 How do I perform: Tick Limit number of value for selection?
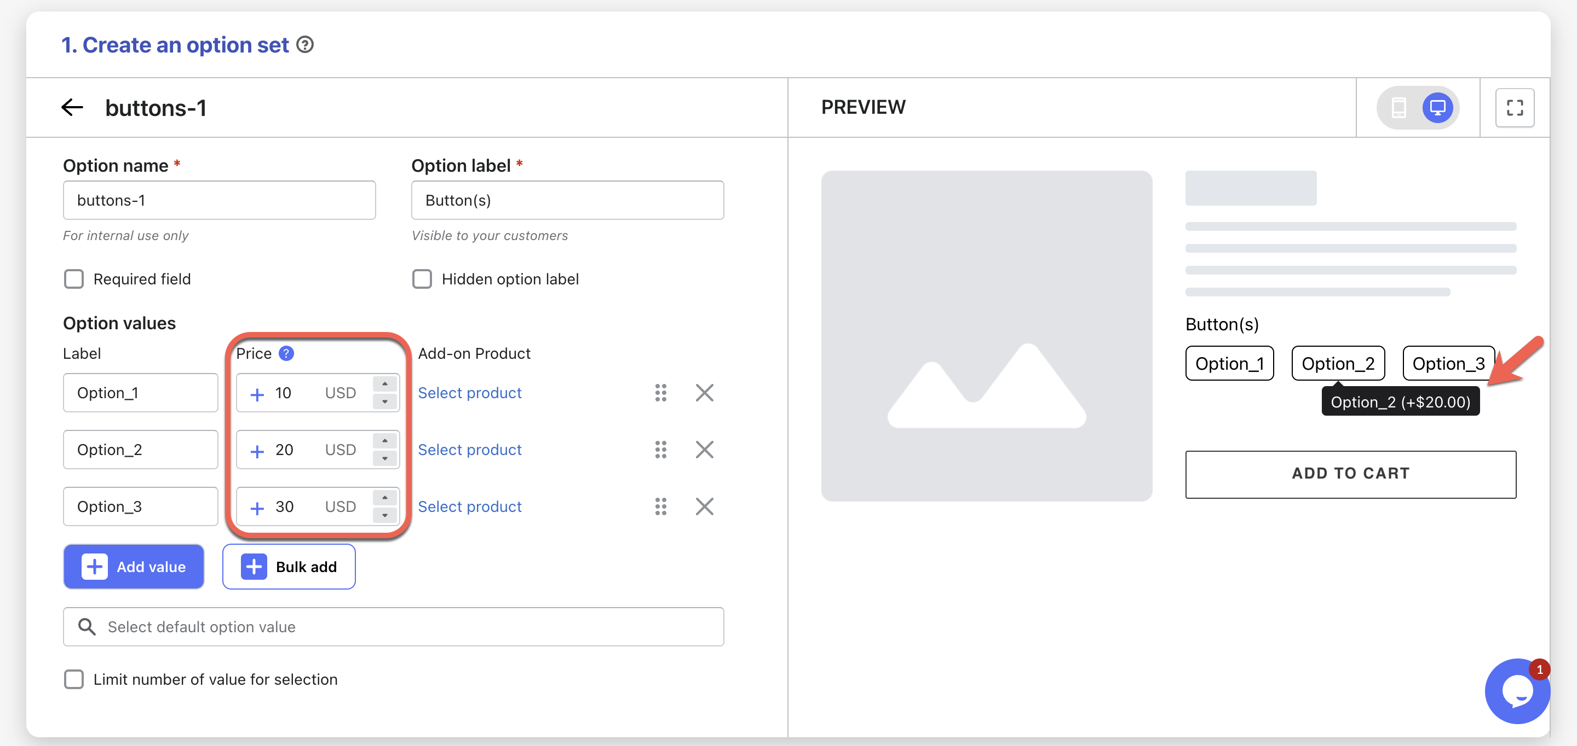[x=74, y=679]
